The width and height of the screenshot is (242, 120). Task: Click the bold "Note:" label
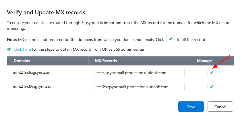[12, 40]
